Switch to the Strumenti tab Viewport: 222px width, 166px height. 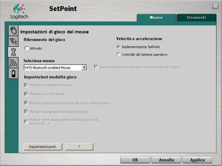coord(196,17)
